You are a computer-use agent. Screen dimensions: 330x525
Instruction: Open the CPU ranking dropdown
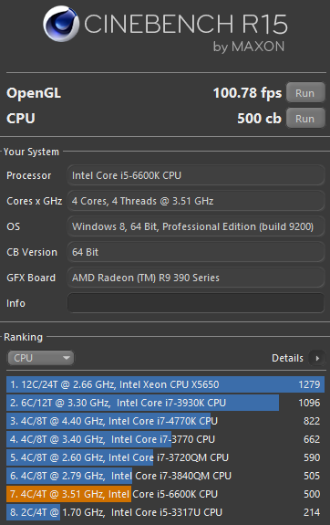[41, 358]
